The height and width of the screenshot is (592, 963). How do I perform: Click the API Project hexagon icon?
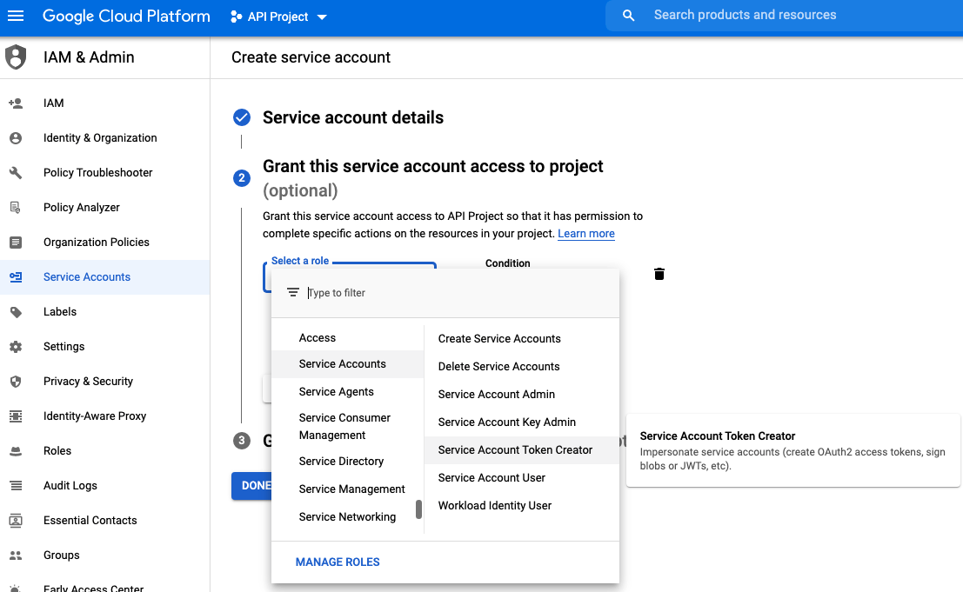tap(236, 17)
